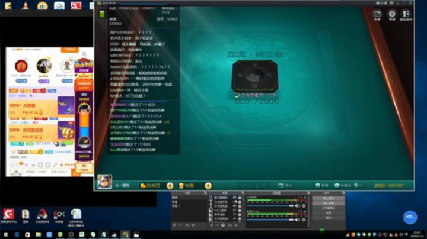
Task: Add tickets with the second plus button
Action: point(208,186)
